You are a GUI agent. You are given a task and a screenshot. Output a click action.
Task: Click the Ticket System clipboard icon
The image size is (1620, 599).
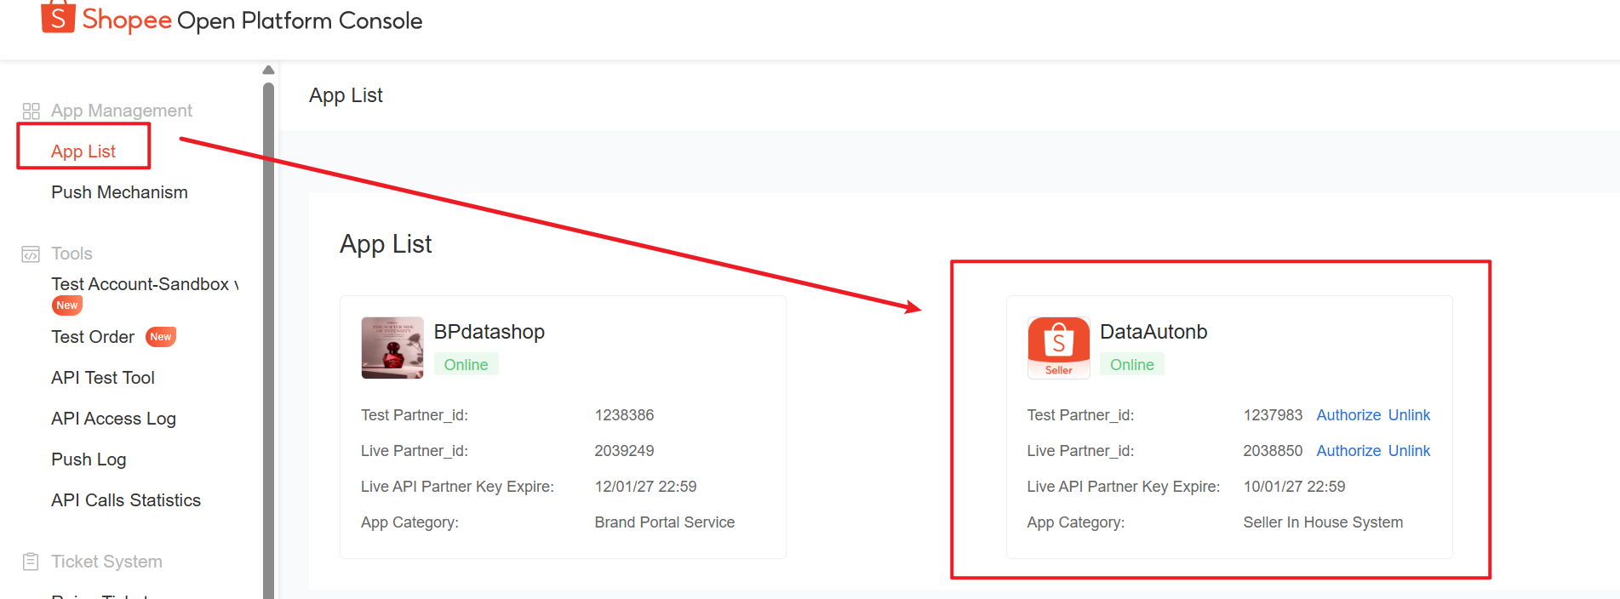coord(31,562)
